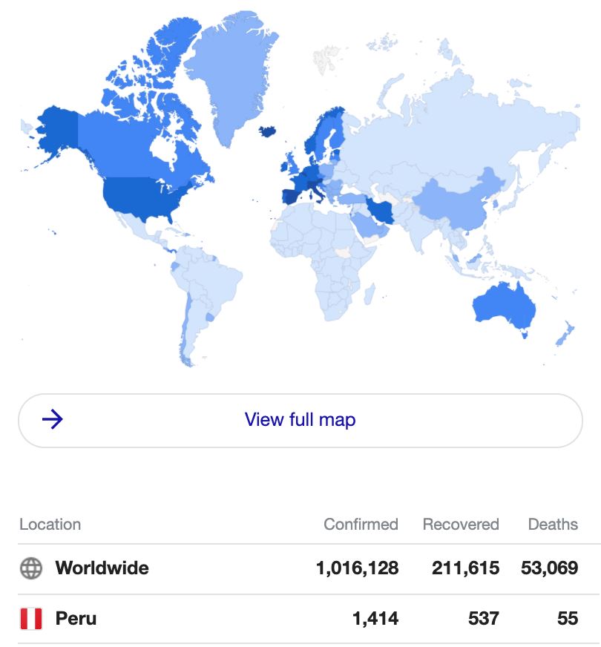Select the Peru row label
601x647 pixels.
tap(76, 618)
